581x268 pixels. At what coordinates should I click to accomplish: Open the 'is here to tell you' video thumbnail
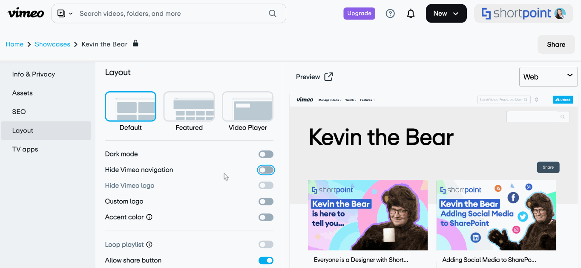point(368,215)
